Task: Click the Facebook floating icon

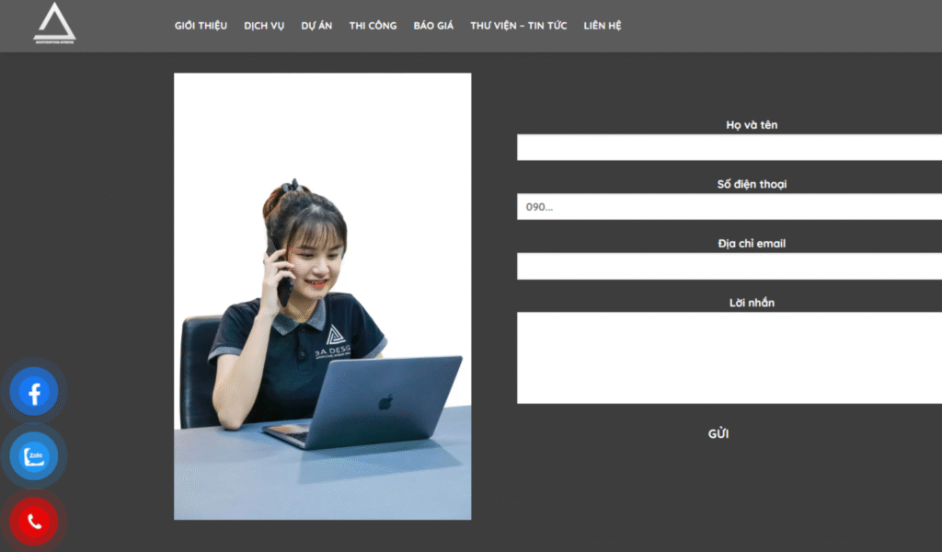Action: coord(34,393)
